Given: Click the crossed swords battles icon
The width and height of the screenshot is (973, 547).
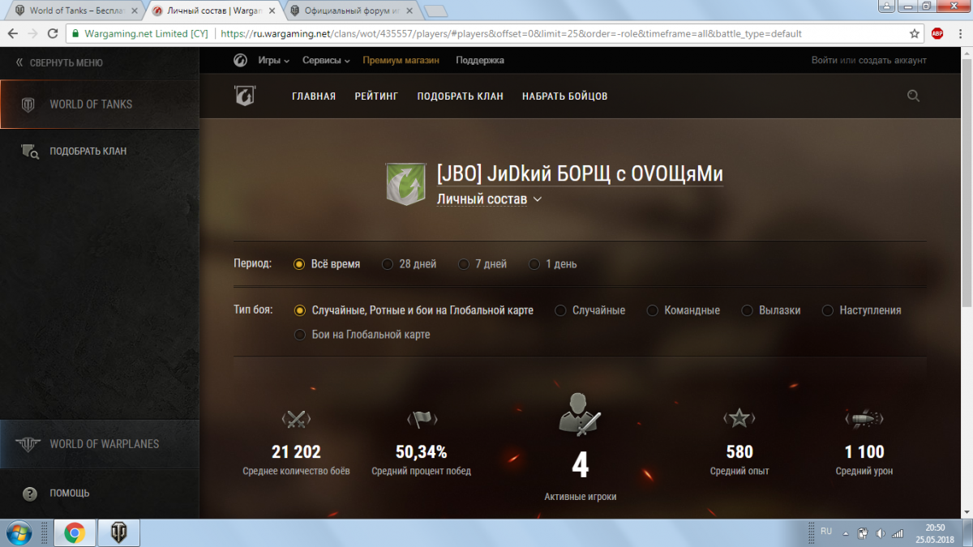Looking at the screenshot, I should (296, 419).
